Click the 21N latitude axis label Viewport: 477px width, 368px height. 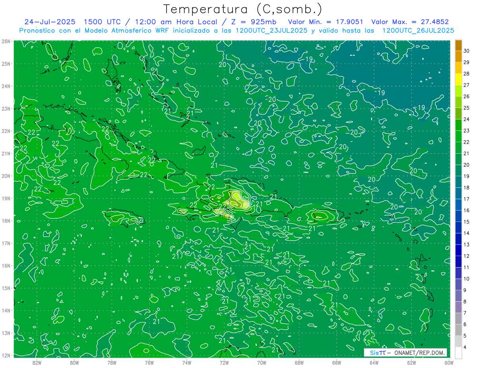point(6,153)
